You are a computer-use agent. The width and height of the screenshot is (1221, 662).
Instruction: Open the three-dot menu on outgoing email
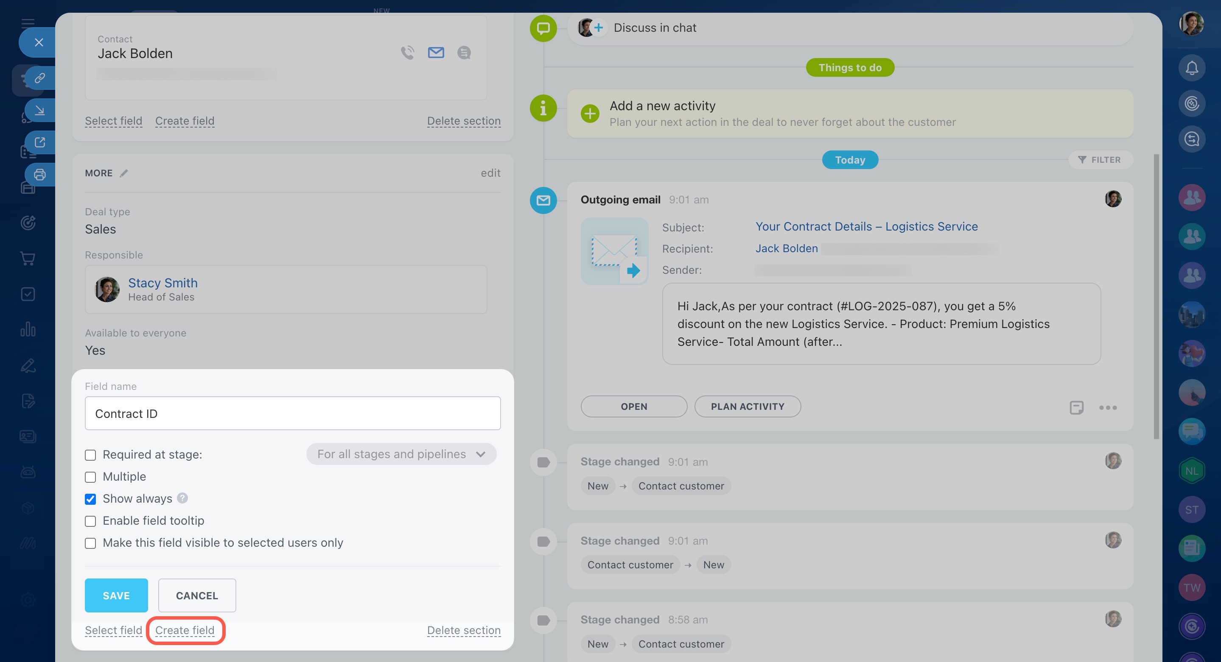[x=1108, y=408]
